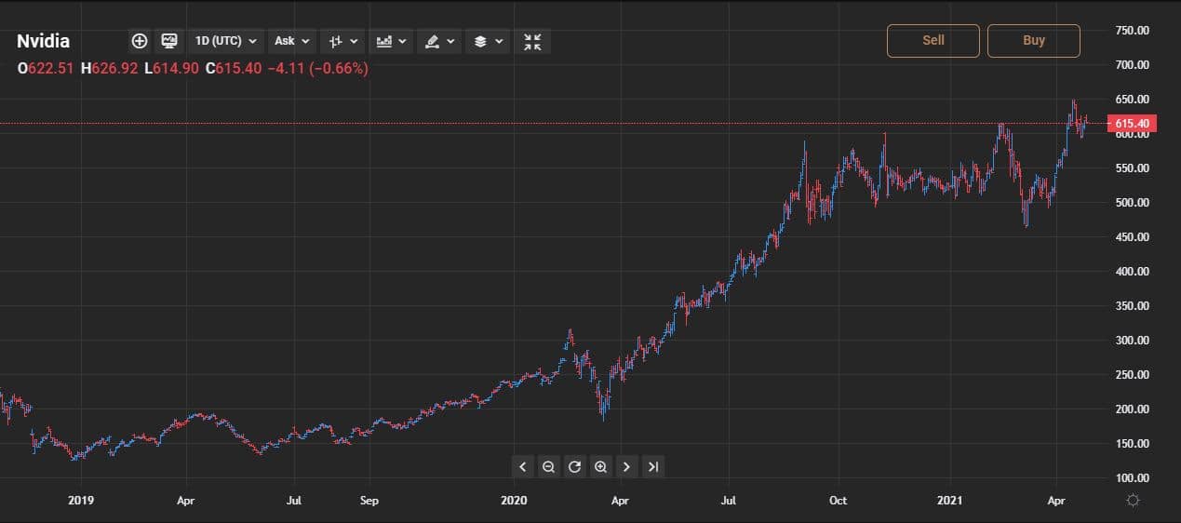Click the Nvidia symbol title
The image size is (1181, 523).
point(43,41)
